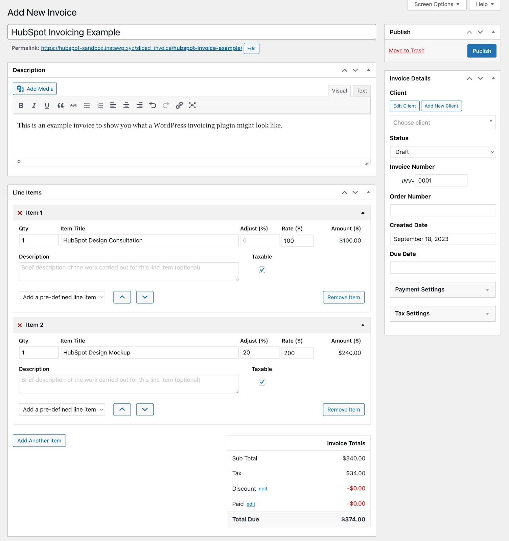Apply italic formatting

[34, 105]
